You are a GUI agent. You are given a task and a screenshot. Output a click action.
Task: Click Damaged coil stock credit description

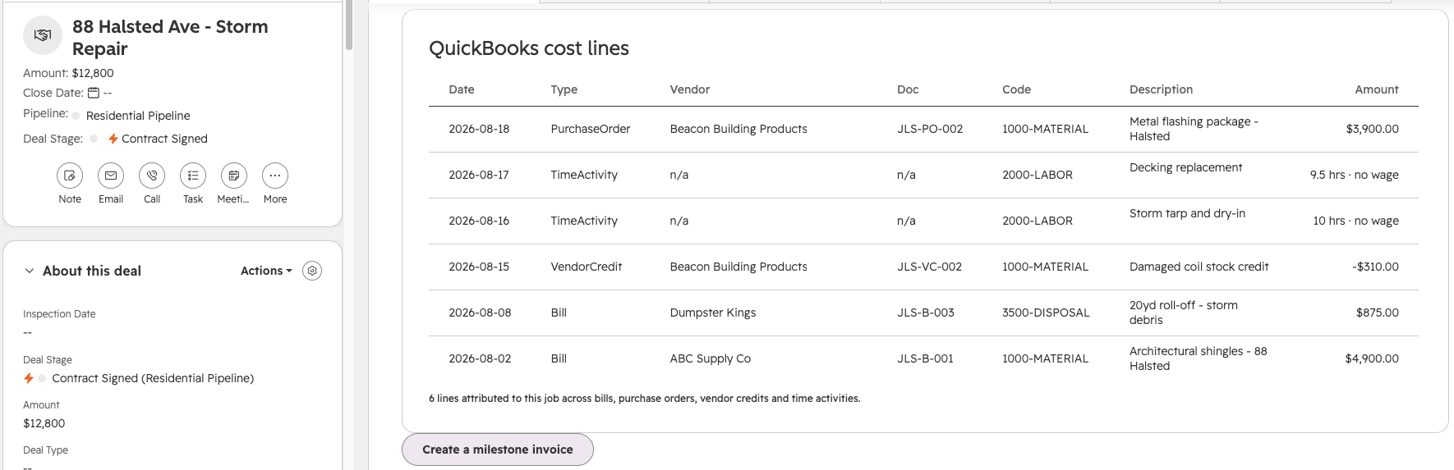[1199, 267]
